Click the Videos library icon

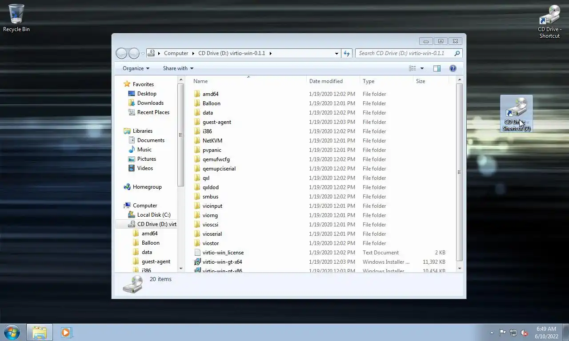click(132, 168)
